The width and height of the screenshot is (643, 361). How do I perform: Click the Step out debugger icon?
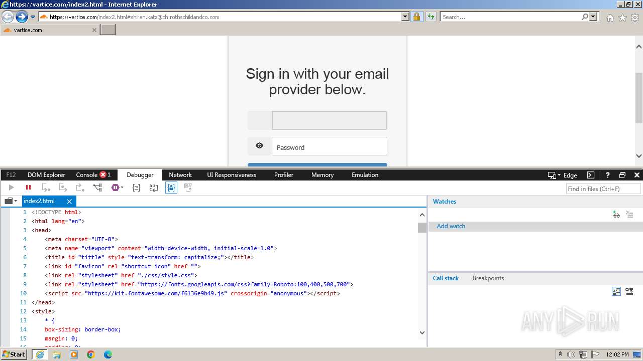tap(80, 188)
